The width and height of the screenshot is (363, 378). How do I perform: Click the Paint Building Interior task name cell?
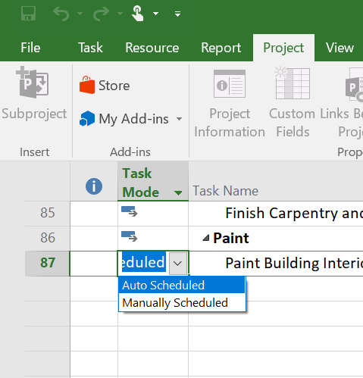pos(276,264)
